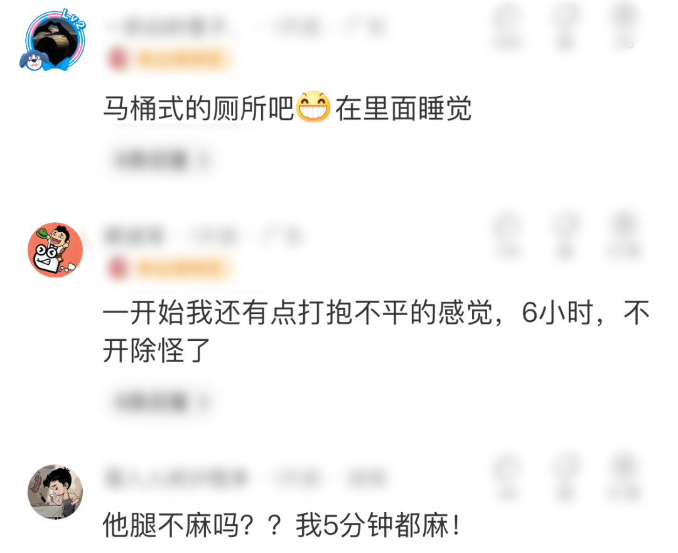Image resolution: width=678 pixels, height=553 pixels.
Task: Open the blurred username beside frog avatar
Action: 134,236
